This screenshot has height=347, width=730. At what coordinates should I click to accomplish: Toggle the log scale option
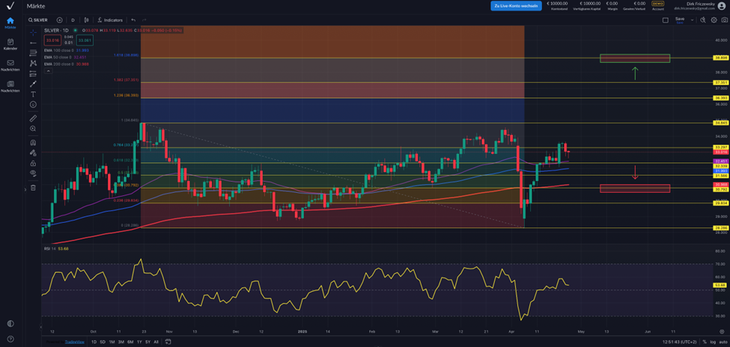[712, 342]
